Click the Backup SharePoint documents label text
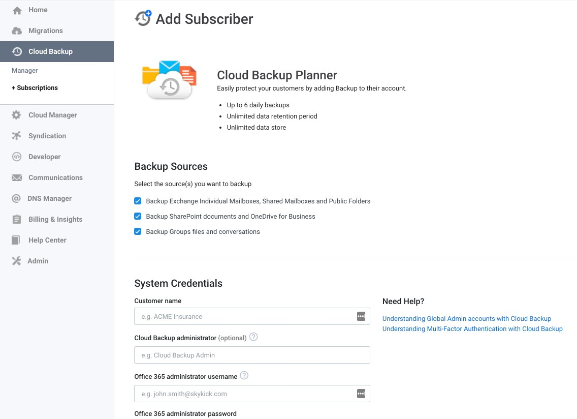Screen dimensions: 577x419 pos(231,216)
